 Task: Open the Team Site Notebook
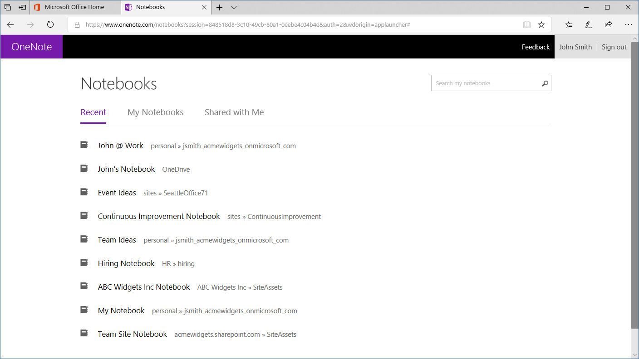[133, 334]
